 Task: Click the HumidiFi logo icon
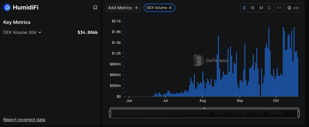(x=7, y=8)
